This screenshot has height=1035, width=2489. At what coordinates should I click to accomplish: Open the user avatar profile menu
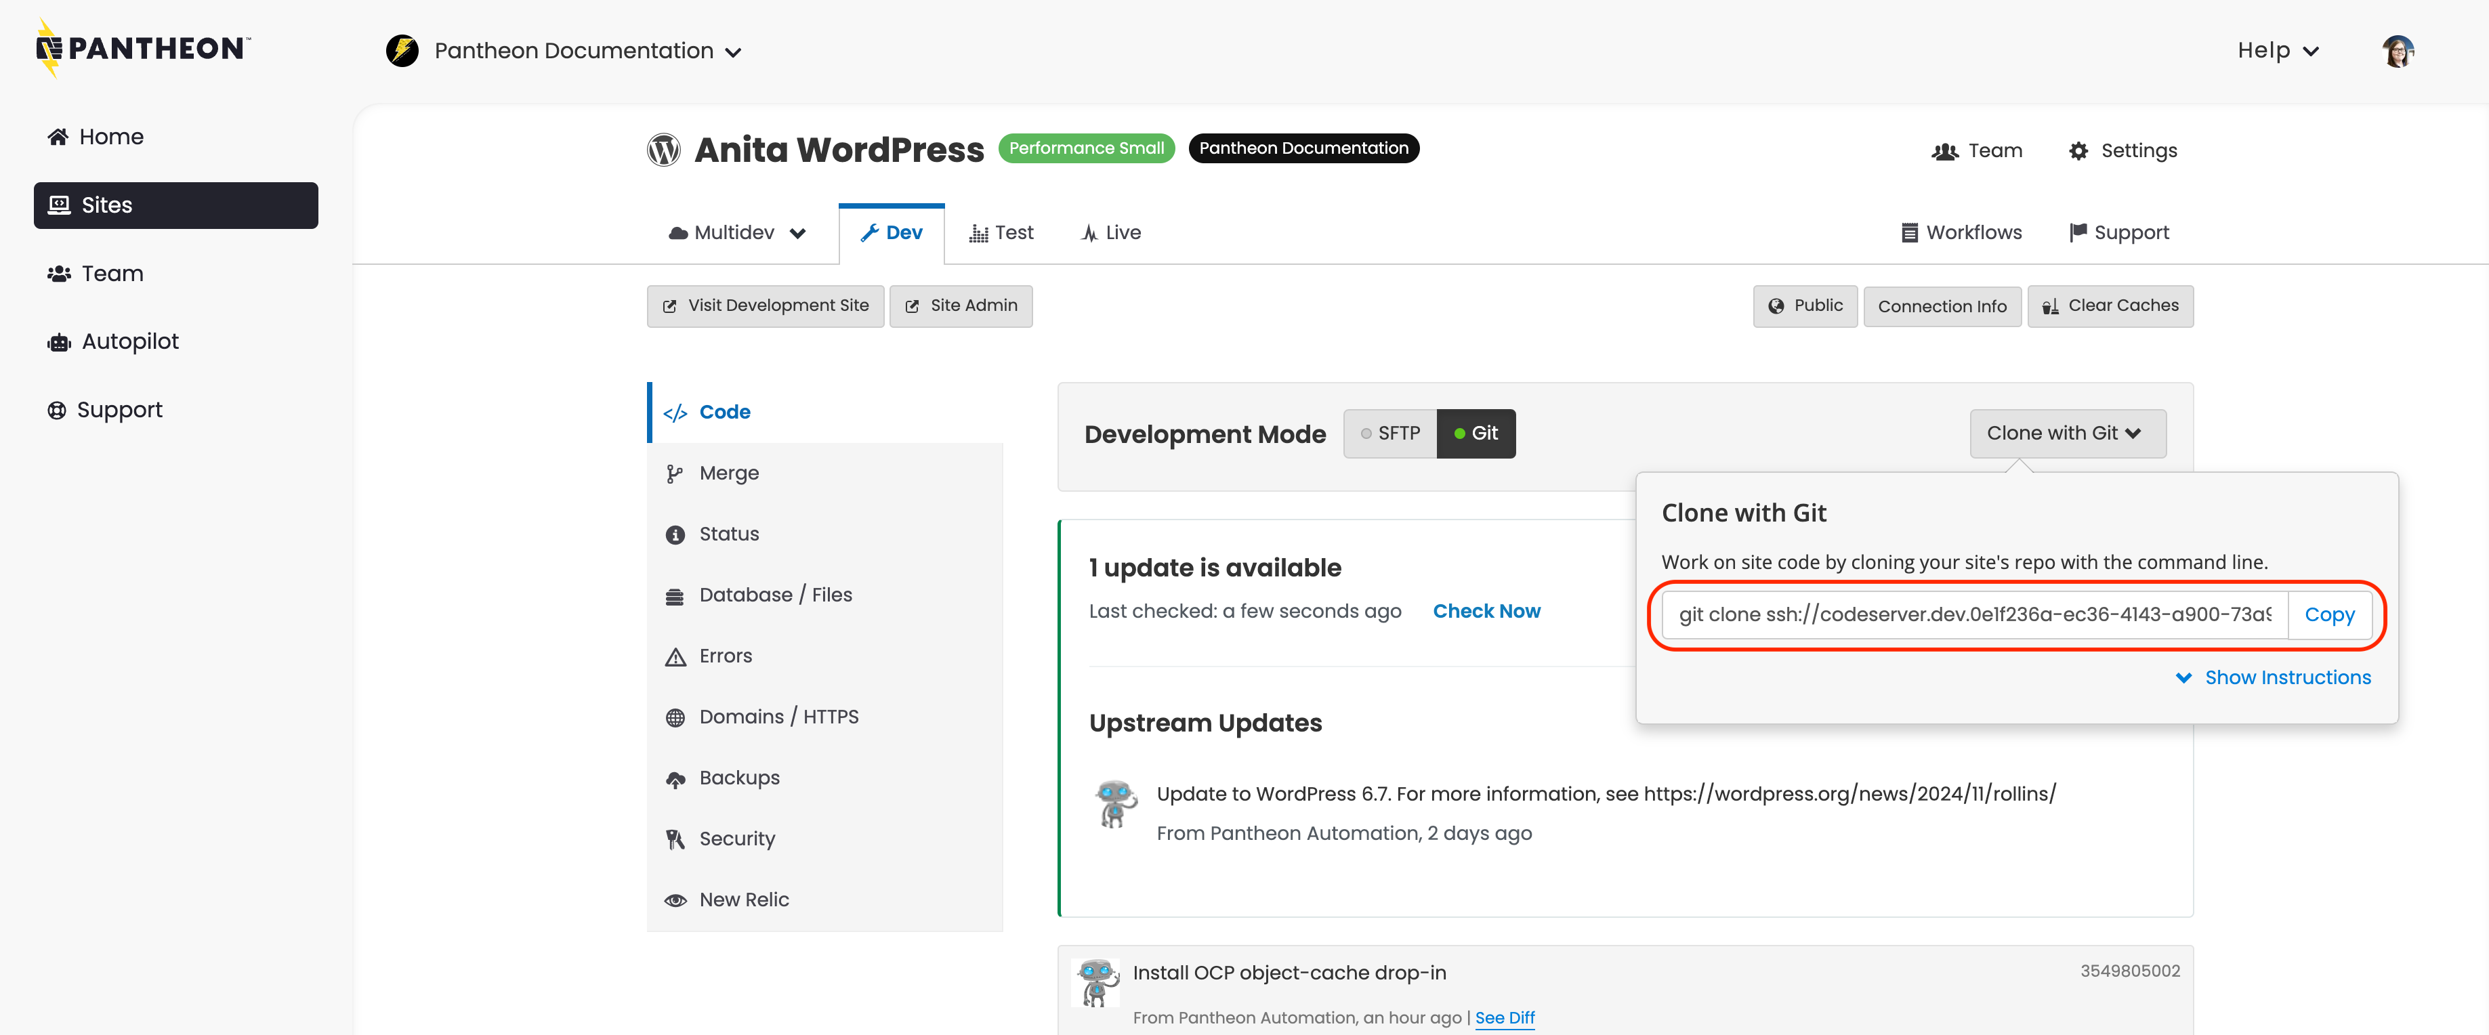tap(2398, 50)
